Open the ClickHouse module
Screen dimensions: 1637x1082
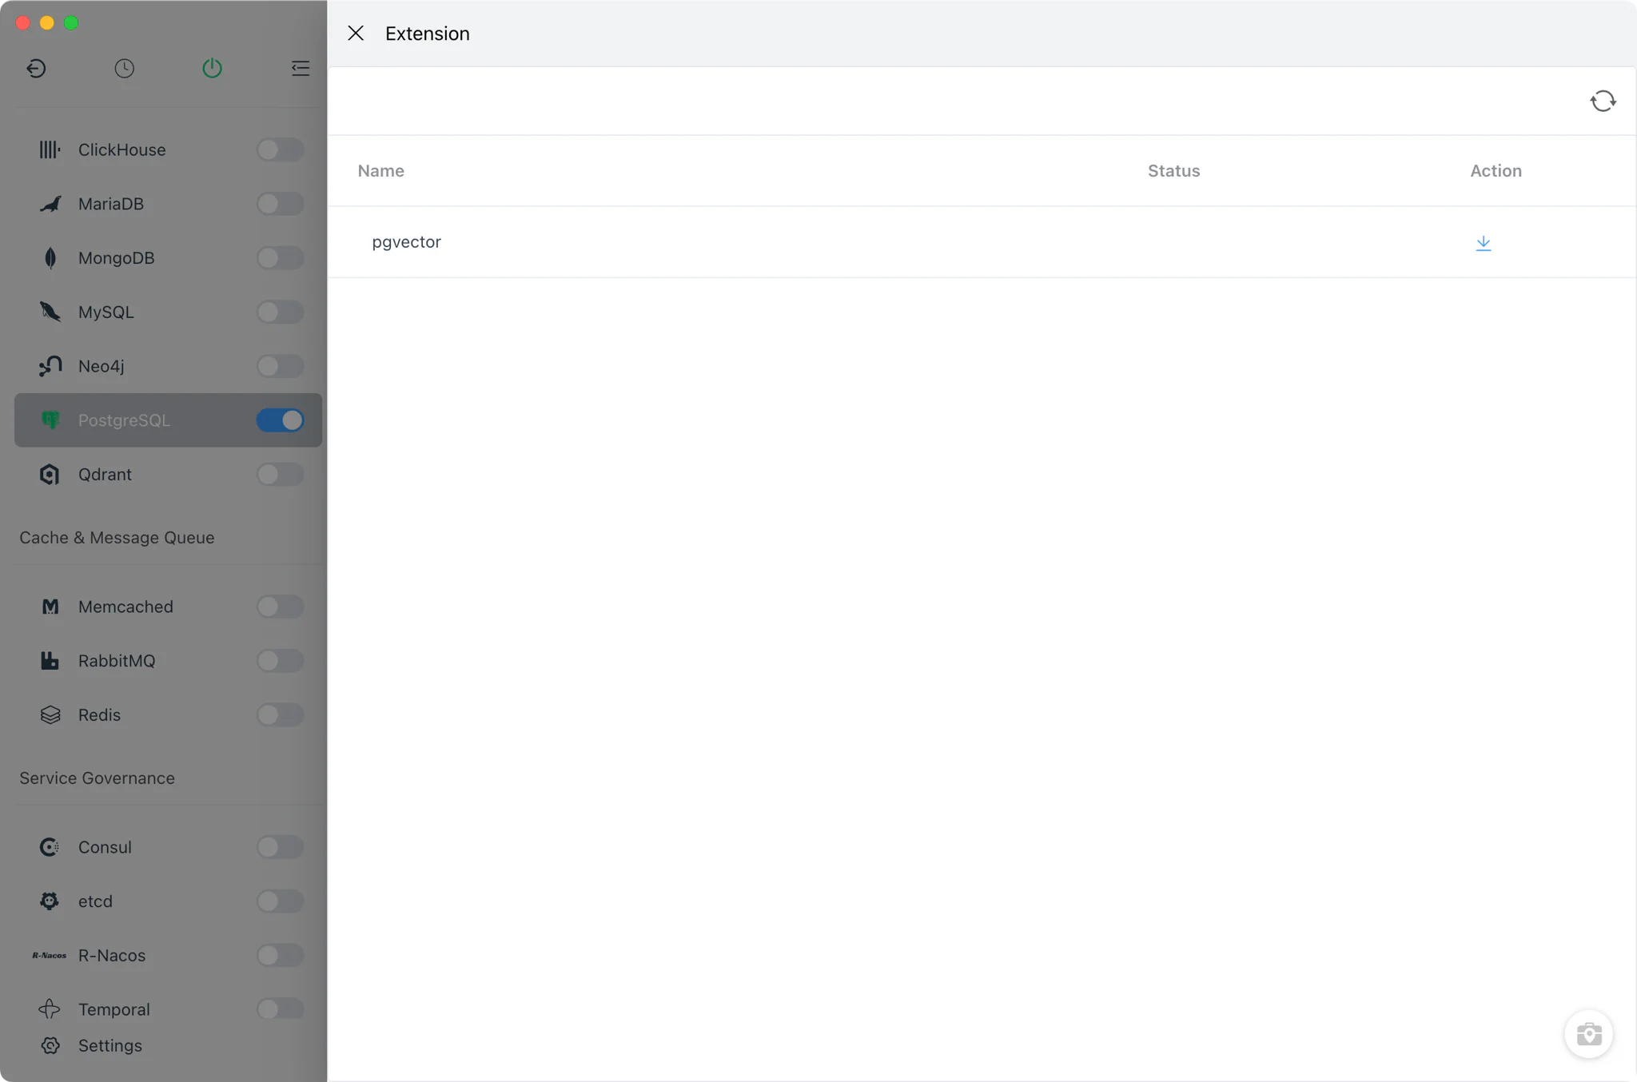point(168,149)
